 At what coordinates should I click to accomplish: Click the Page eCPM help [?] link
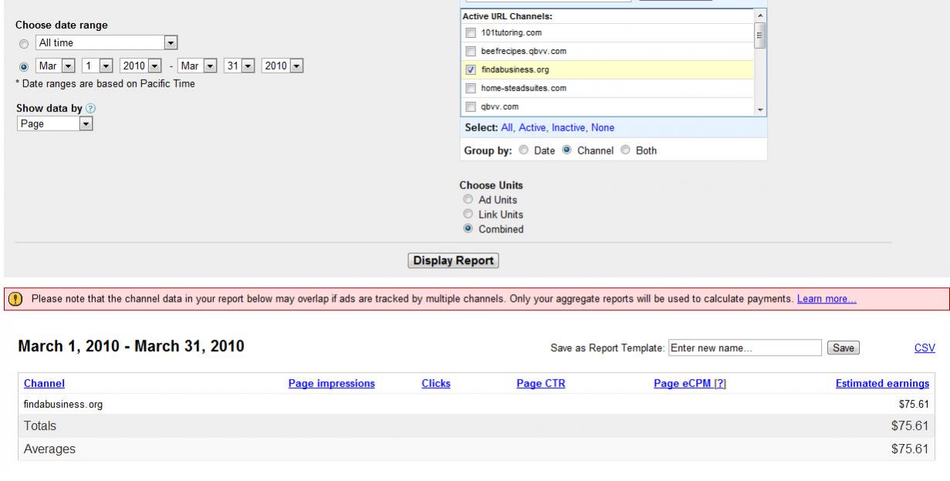pyautogui.click(x=720, y=384)
